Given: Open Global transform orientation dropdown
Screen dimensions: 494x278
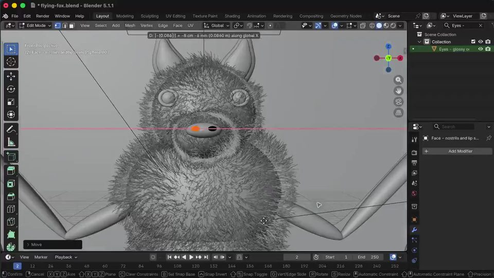Looking at the screenshot, I should pos(217,26).
